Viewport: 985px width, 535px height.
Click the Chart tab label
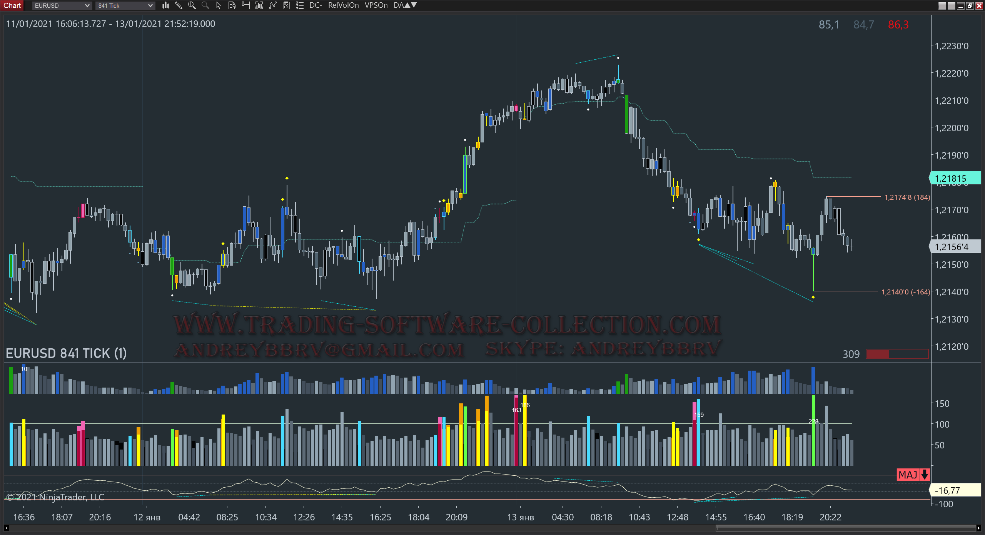12,5
